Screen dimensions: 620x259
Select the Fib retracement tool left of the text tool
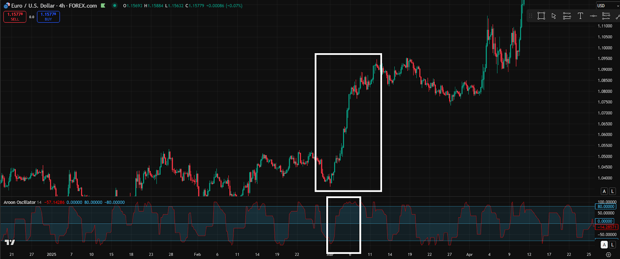tap(567, 16)
